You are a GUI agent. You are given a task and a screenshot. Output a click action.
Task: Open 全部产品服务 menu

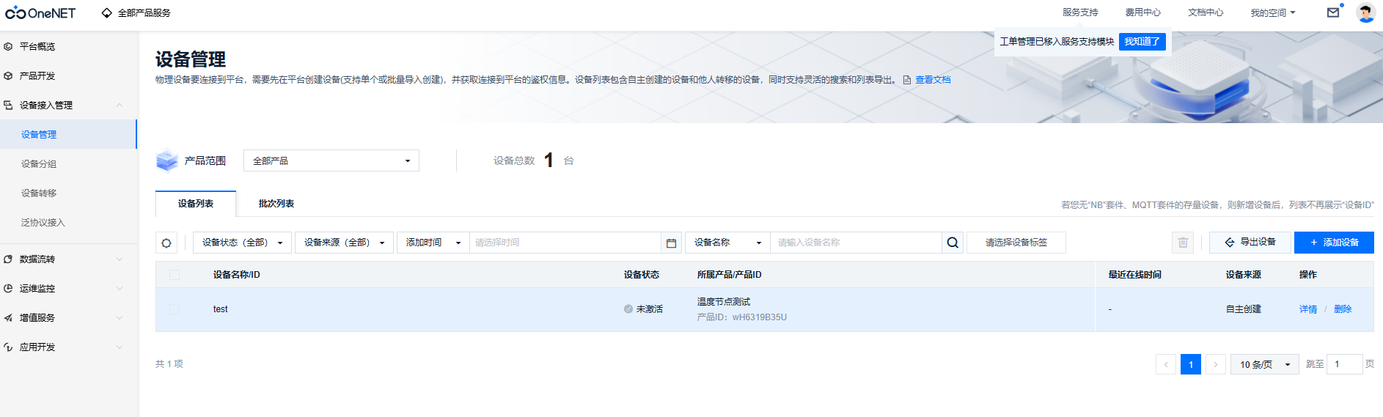136,13
